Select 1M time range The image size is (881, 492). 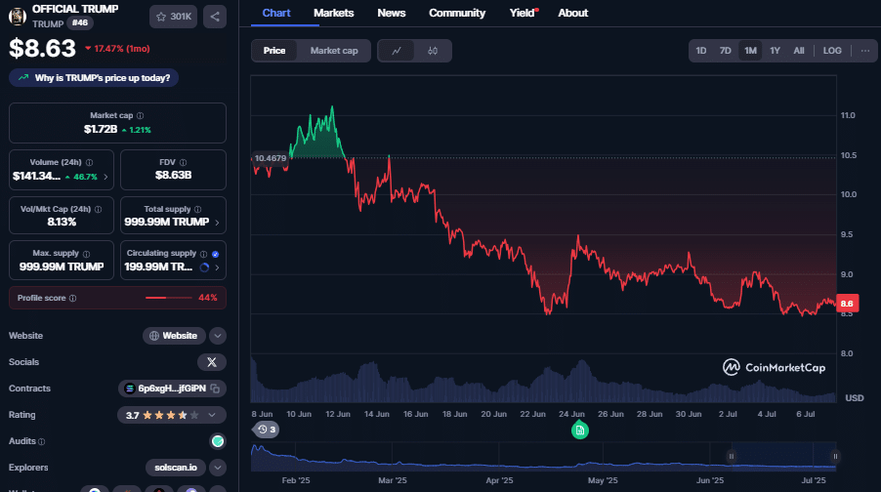[x=750, y=51]
